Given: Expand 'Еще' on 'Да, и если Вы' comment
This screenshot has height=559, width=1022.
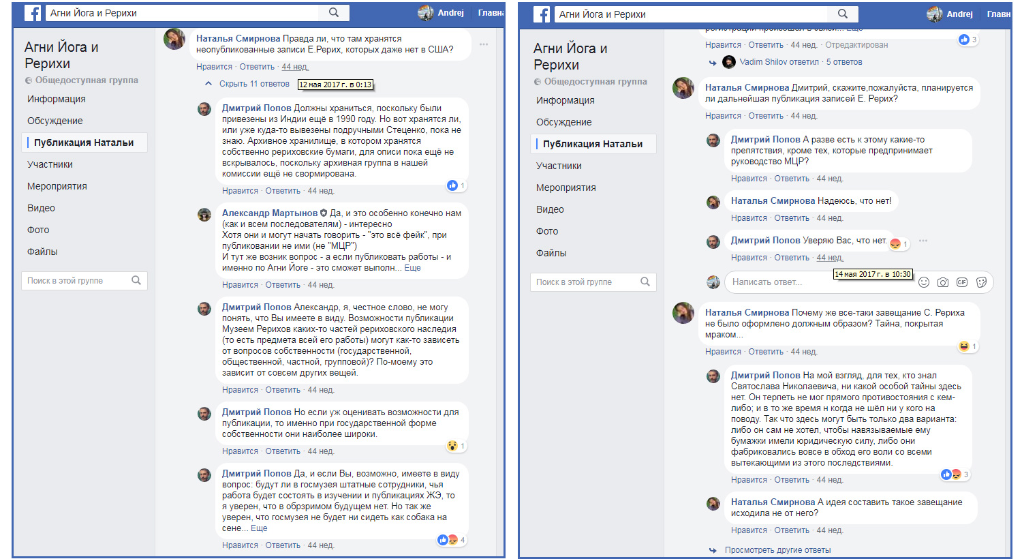Looking at the screenshot, I should 259,528.
